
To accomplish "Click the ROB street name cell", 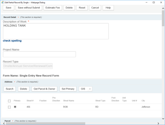I will pos(65,107).
